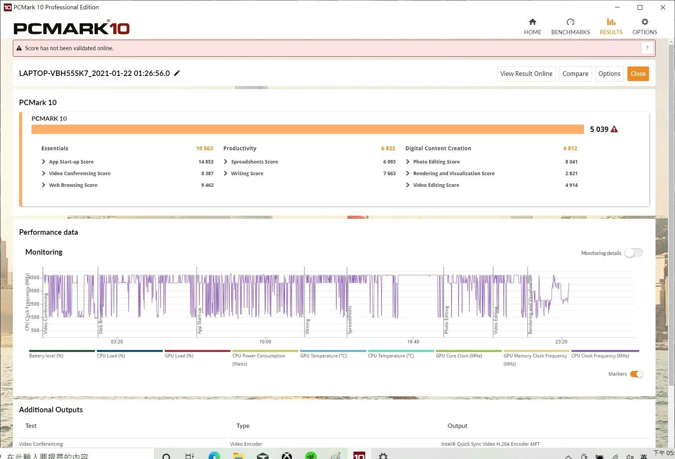Open the OPTIONS tab
675x459 pixels.
[644, 26]
